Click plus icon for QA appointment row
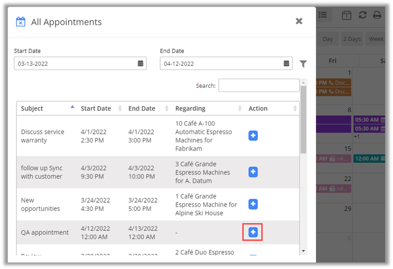 (x=253, y=232)
